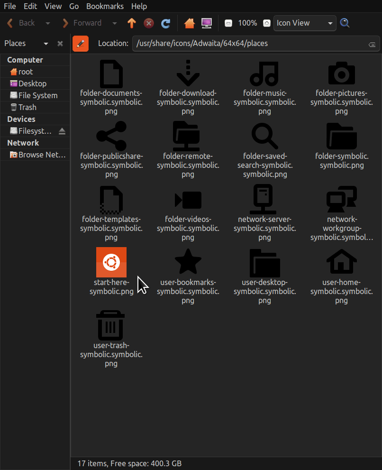Go up to the parent folder

pos(132,23)
